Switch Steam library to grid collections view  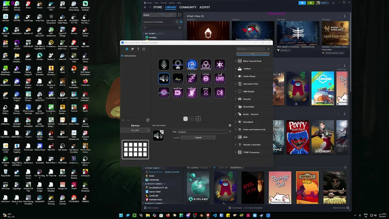180,15
